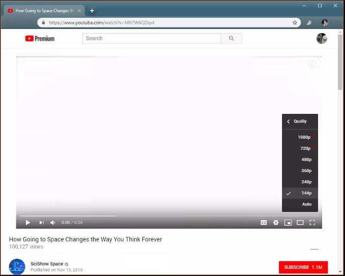Viewport: 345px width, 276px height.
Task: Bookmark page with the star icon
Action: coord(295,23)
